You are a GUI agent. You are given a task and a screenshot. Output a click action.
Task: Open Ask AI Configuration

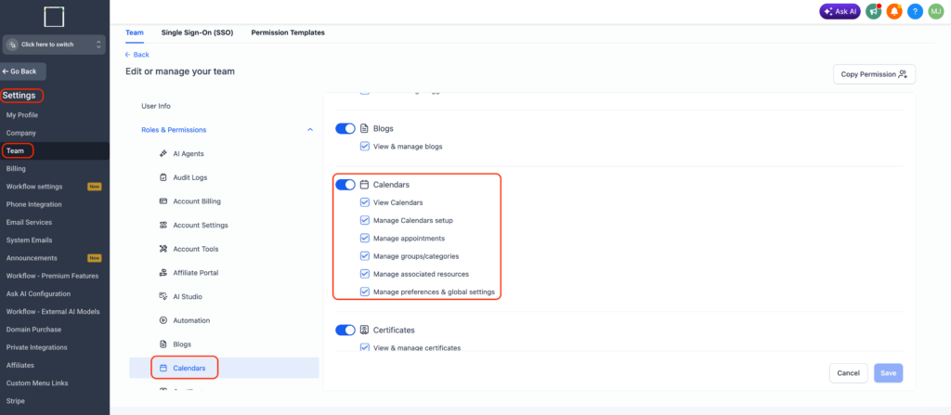tap(38, 293)
